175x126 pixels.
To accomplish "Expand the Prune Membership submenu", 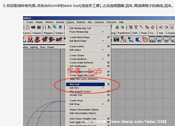I will tap(103, 32).
